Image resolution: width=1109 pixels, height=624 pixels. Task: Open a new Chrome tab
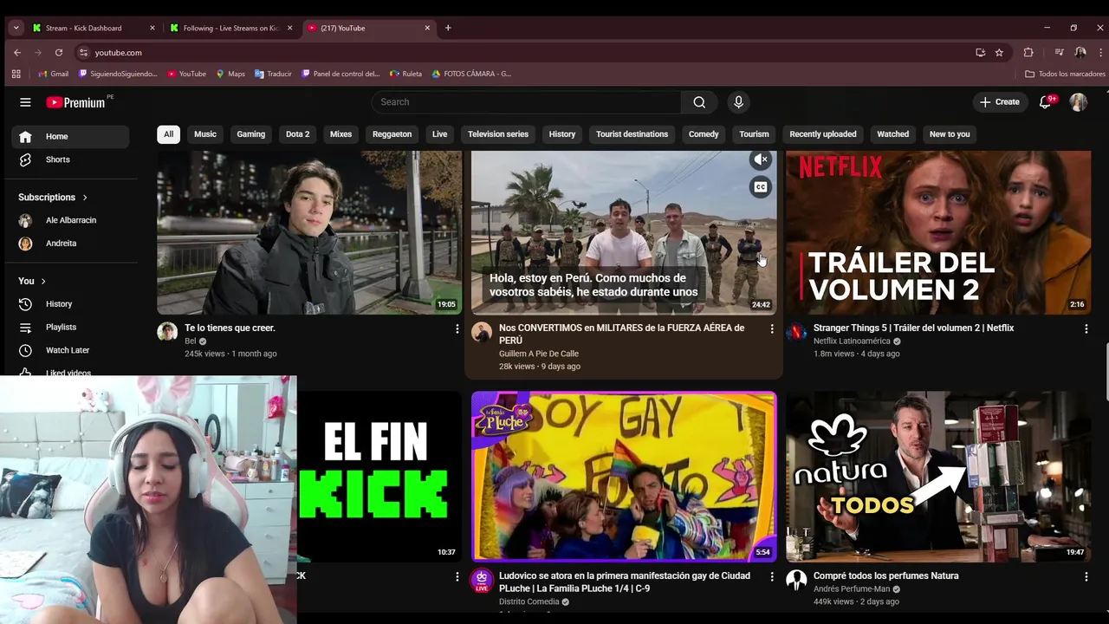448,28
